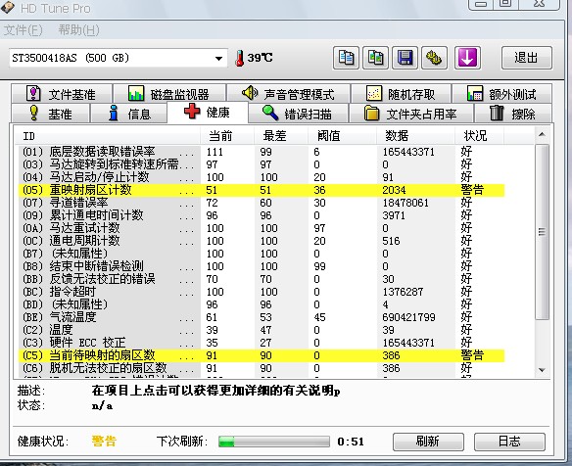
Task: Click data value 2034 in row 05
Action: pos(394,190)
